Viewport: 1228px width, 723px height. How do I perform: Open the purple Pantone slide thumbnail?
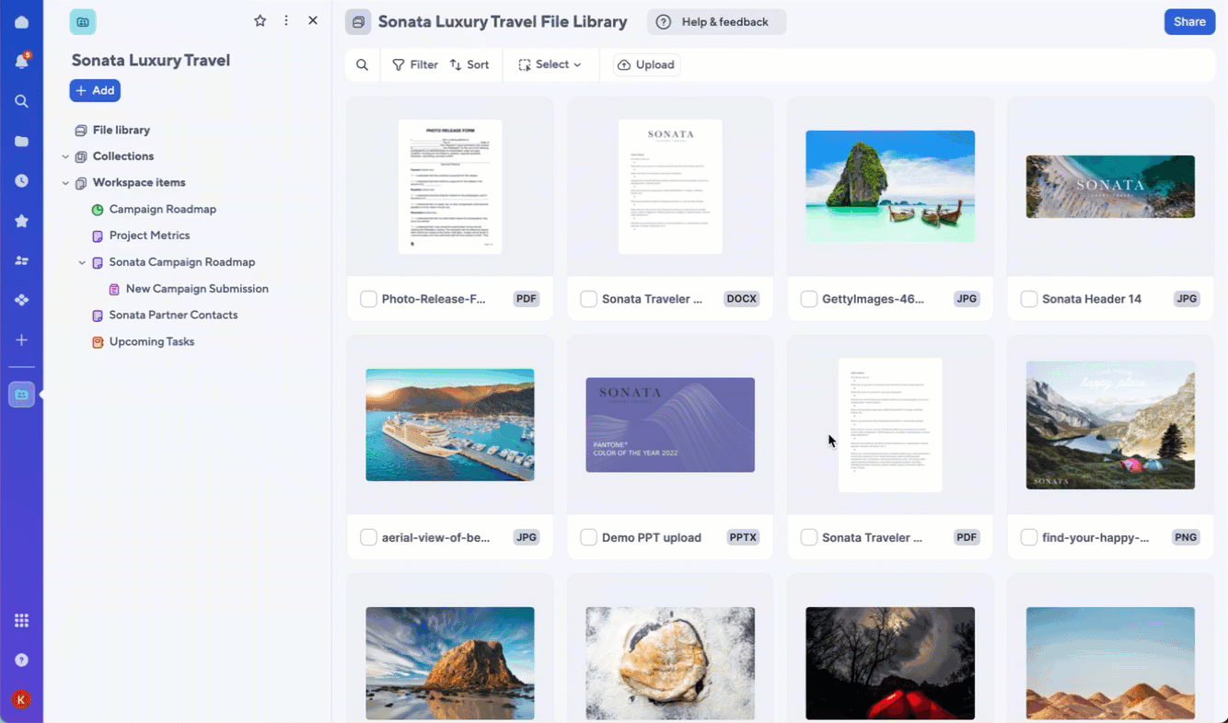pos(670,425)
